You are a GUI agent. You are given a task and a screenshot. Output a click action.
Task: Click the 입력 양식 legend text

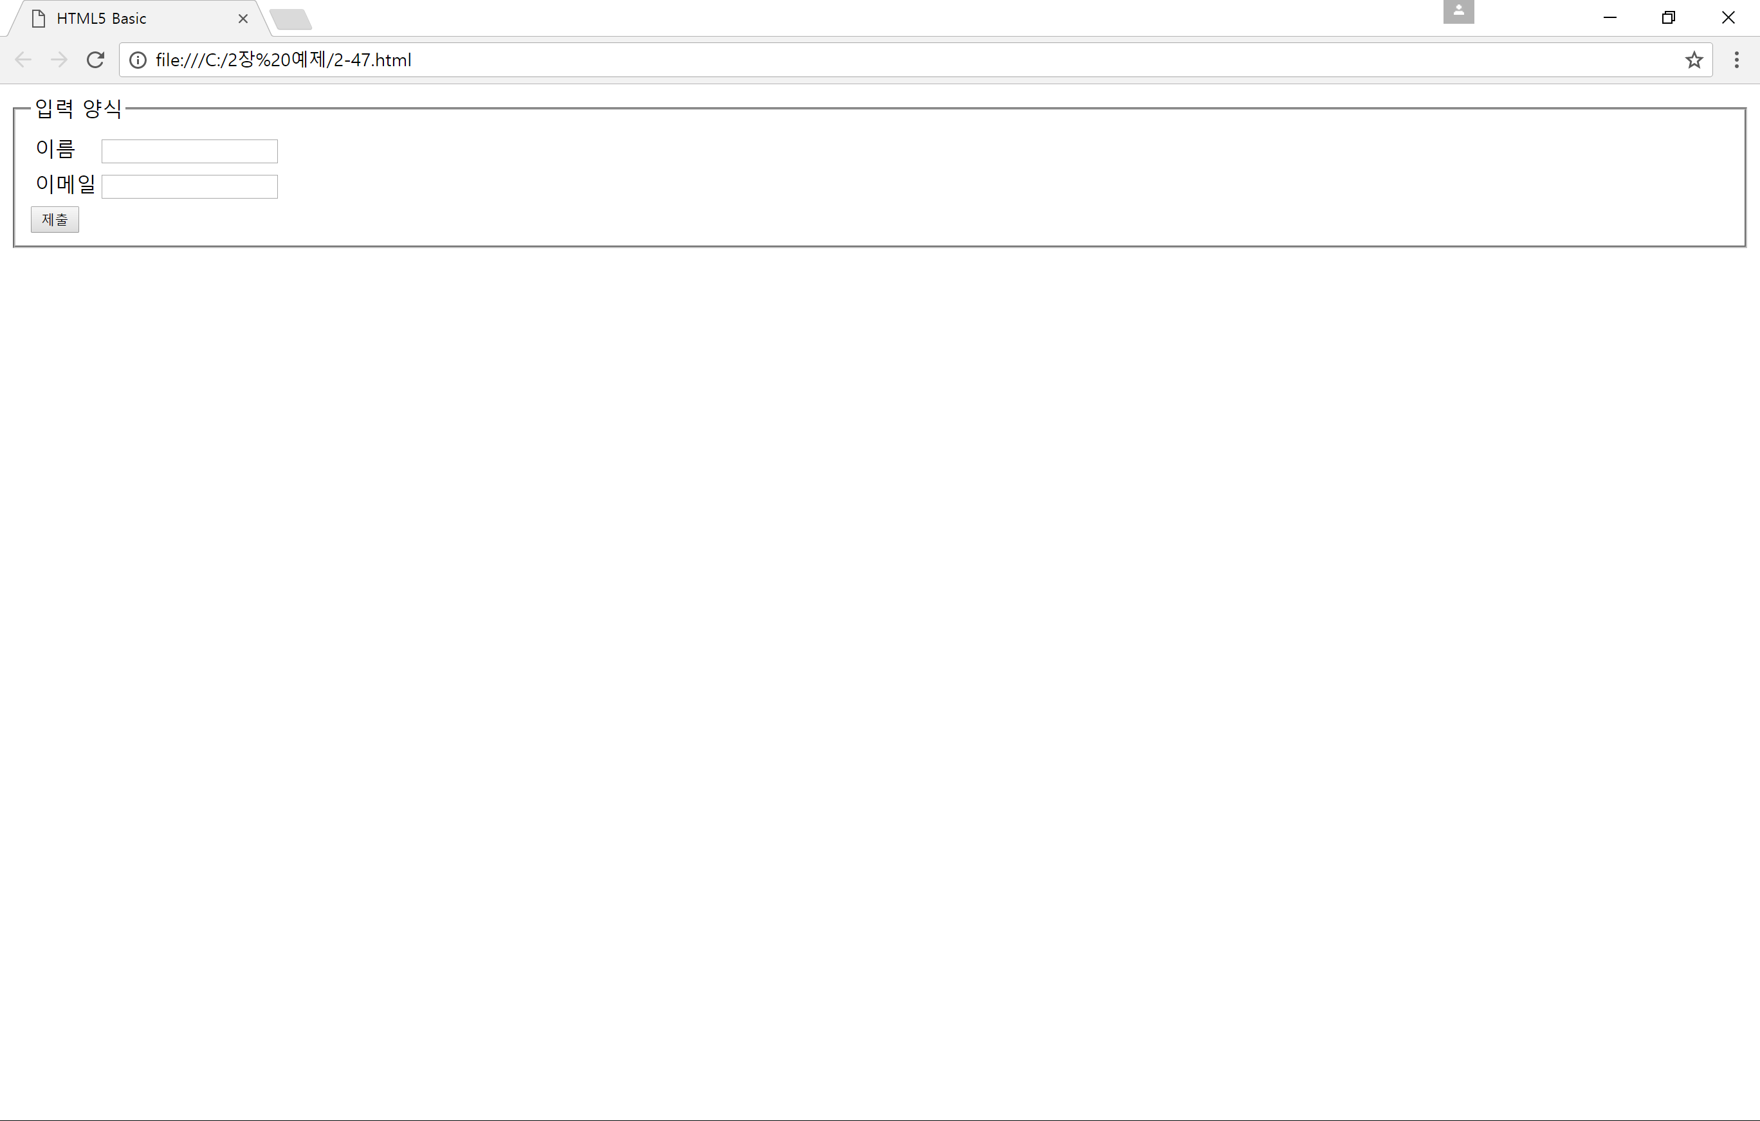click(x=78, y=109)
